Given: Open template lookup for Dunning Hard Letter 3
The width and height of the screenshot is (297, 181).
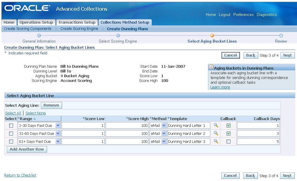Looking at the screenshot, I should click(215, 141).
